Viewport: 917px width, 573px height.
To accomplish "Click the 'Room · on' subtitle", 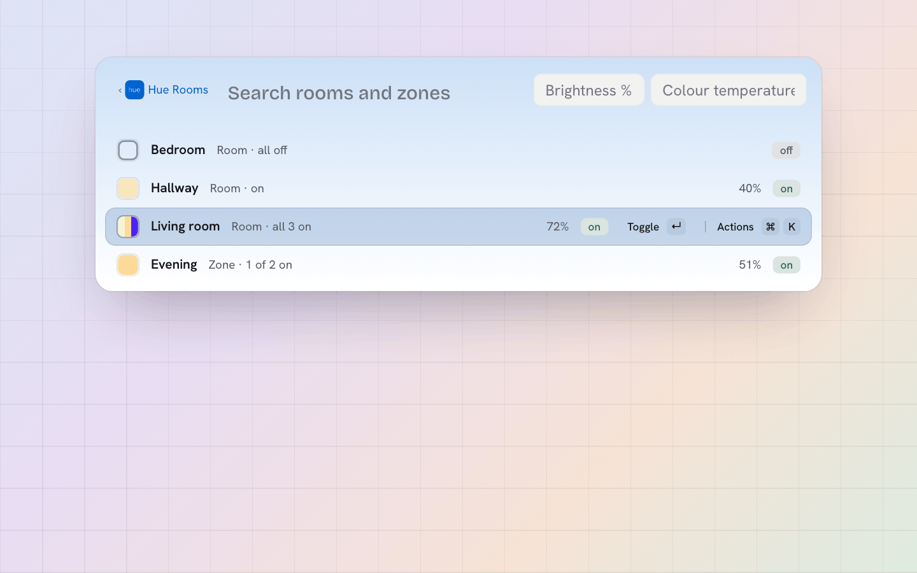I will (x=237, y=188).
